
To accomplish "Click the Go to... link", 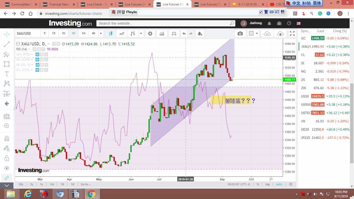I will [x=86, y=184].
